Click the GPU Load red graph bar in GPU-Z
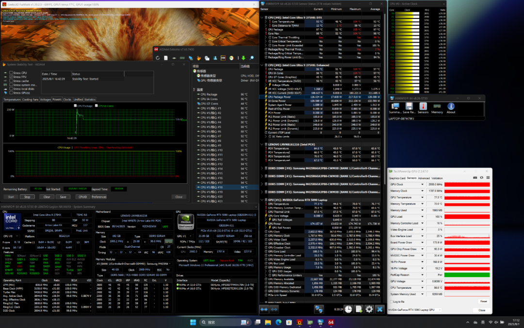Screen dimensions: 524x328 click(467, 217)
